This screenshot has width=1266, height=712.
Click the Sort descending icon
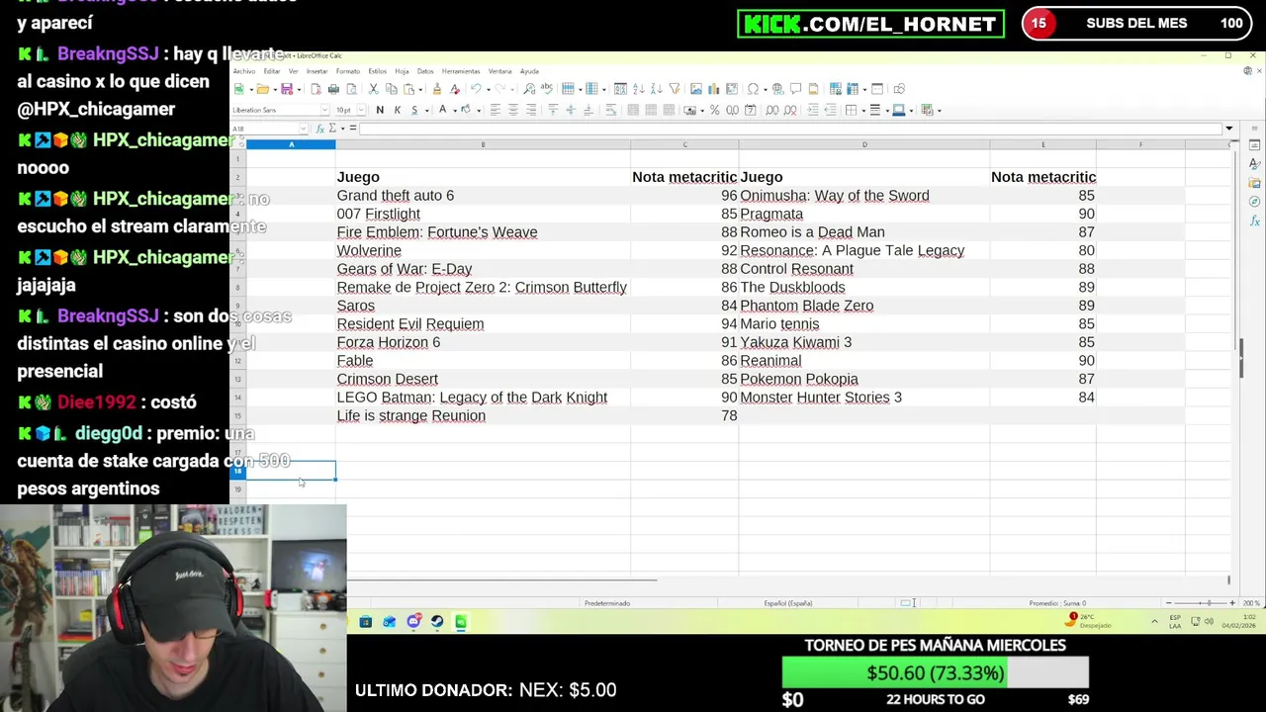pos(657,89)
